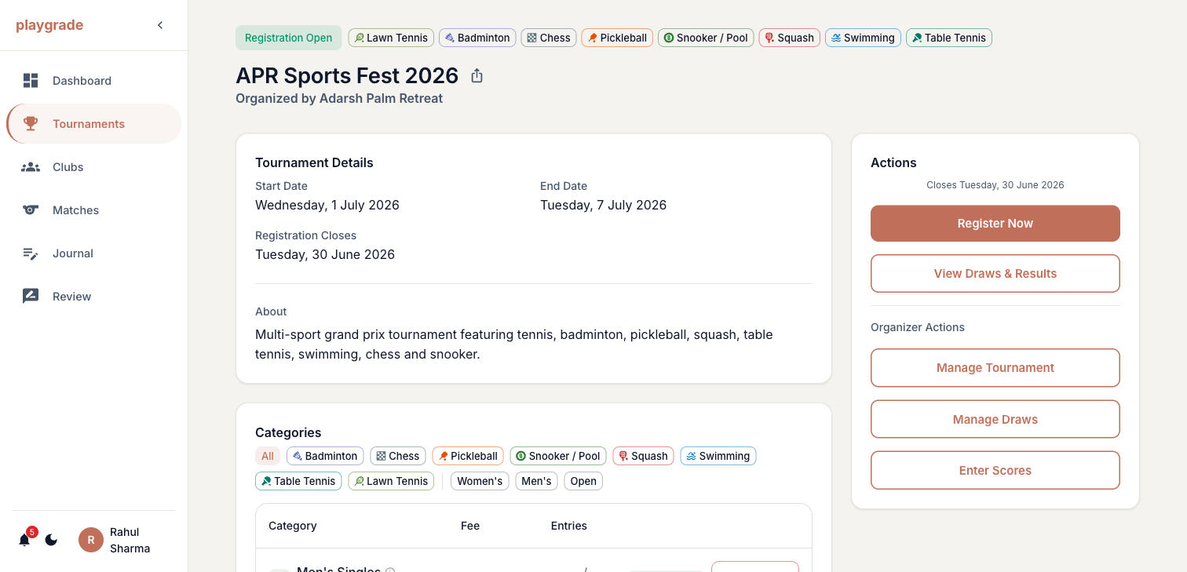Filter categories by Chess chip
The height and width of the screenshot is (572, 1187).
coord(397,456)
